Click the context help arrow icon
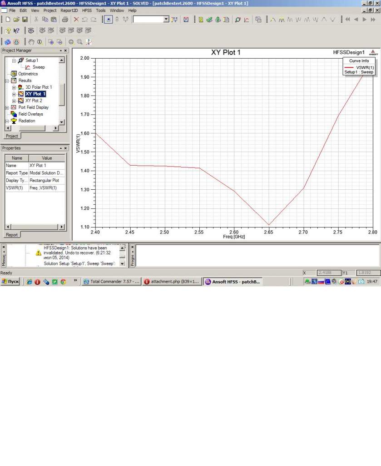381x466 pixels. [16, 30]
